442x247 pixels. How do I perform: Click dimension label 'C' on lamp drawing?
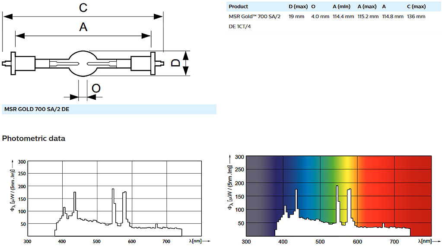pos(83,8)
